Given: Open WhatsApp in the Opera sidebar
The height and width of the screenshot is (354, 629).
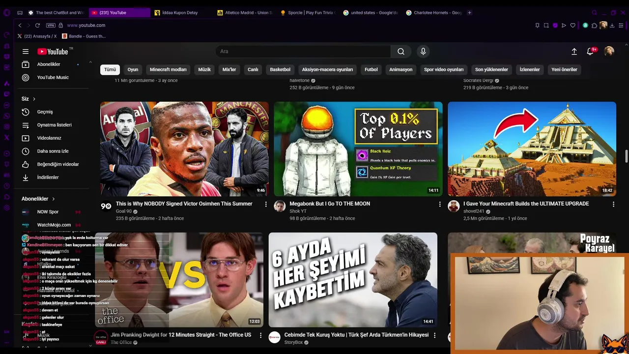Looking at the screenshot, I should [x=7, y=116].
